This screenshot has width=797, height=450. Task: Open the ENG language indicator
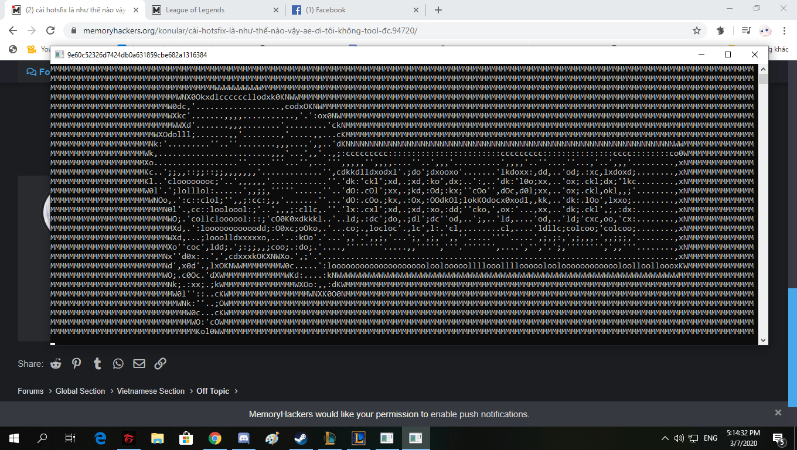(x=710, y=438)
